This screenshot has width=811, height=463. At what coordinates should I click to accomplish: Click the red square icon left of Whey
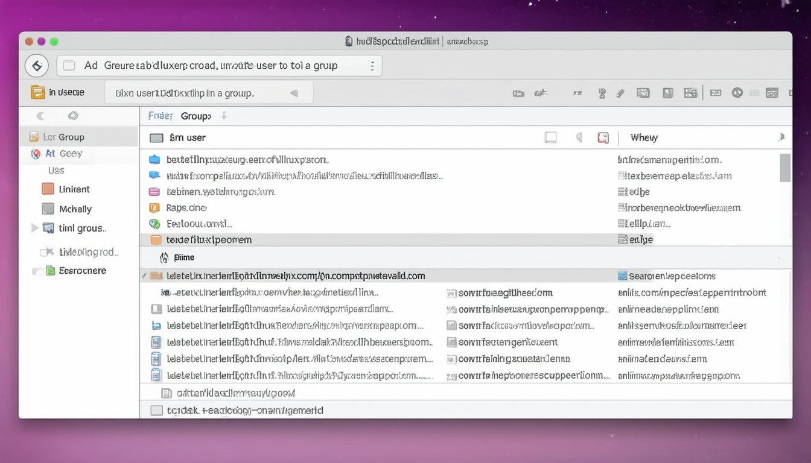coord(603,137)
